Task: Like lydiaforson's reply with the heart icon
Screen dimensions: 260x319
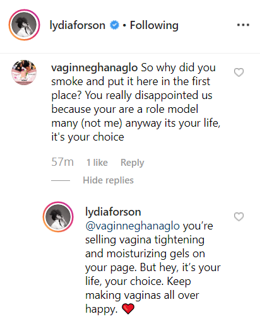Action: (x=239, y=217)
